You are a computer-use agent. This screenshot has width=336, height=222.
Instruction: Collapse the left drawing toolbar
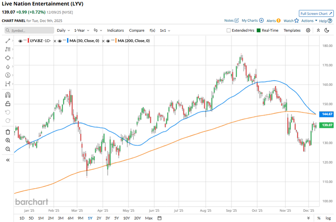pos(8,160)
